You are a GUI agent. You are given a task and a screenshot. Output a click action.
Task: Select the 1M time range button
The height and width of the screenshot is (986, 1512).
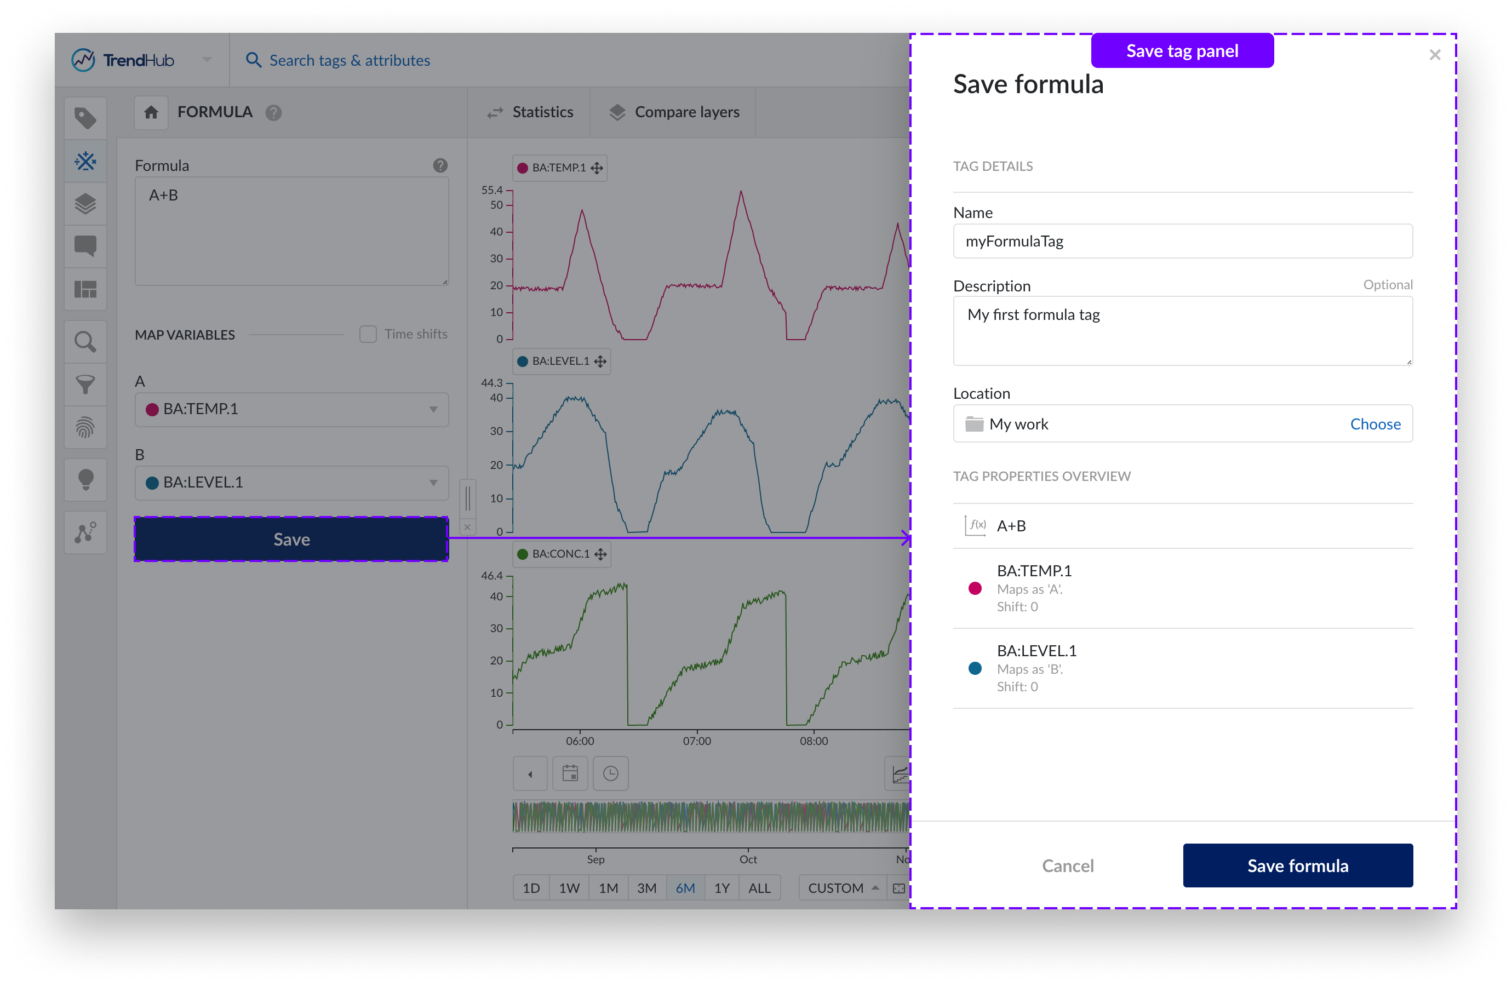[608, 888]
